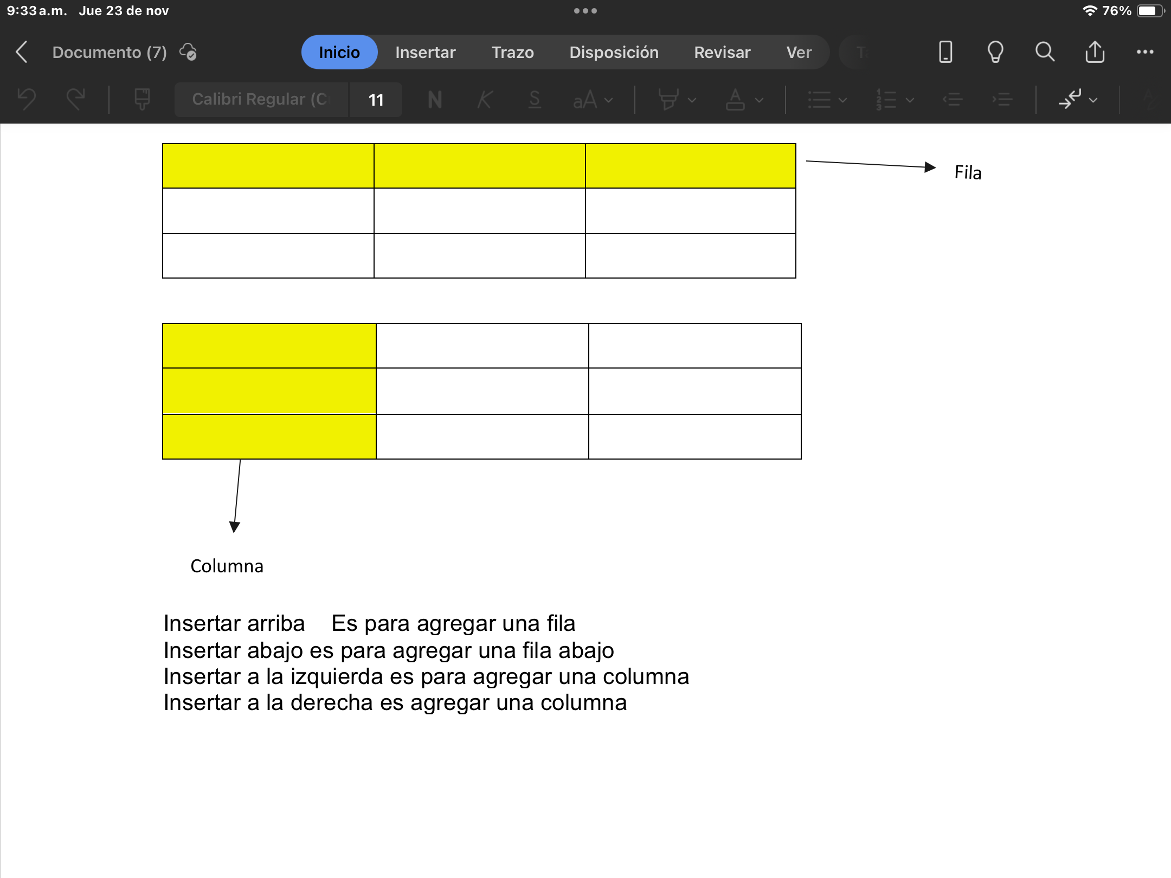Tap the Documento (7) title

110,52
